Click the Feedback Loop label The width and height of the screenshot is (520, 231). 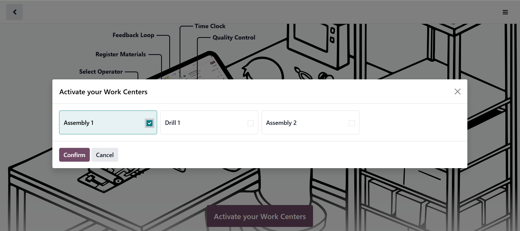[x=133, y=35]
